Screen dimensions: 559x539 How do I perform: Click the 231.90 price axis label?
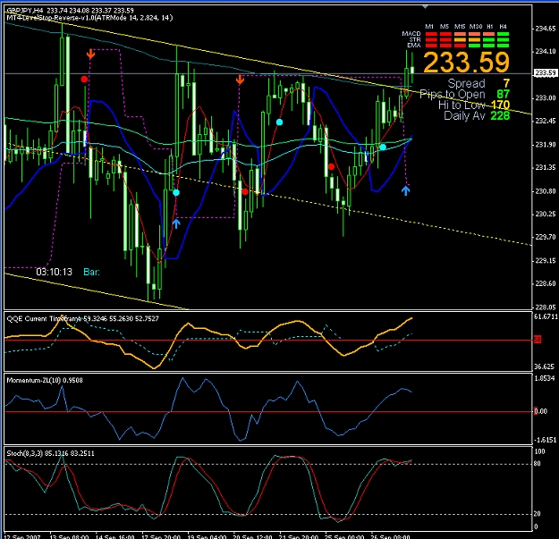tap(545, 145)
